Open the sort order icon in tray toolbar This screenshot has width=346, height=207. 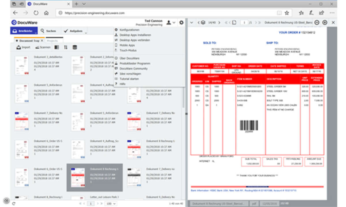pyautogui.click(x=66, y=47)
